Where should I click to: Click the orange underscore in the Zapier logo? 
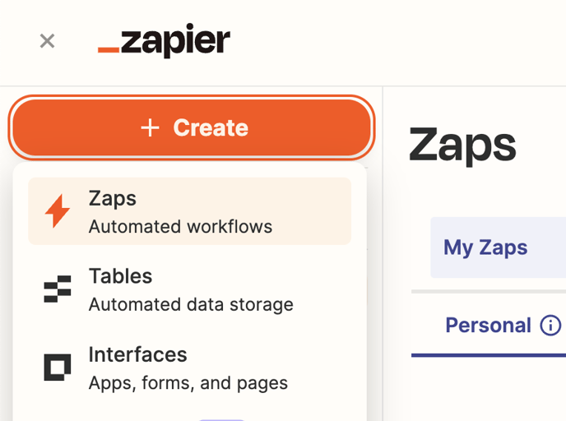(109, 50)
